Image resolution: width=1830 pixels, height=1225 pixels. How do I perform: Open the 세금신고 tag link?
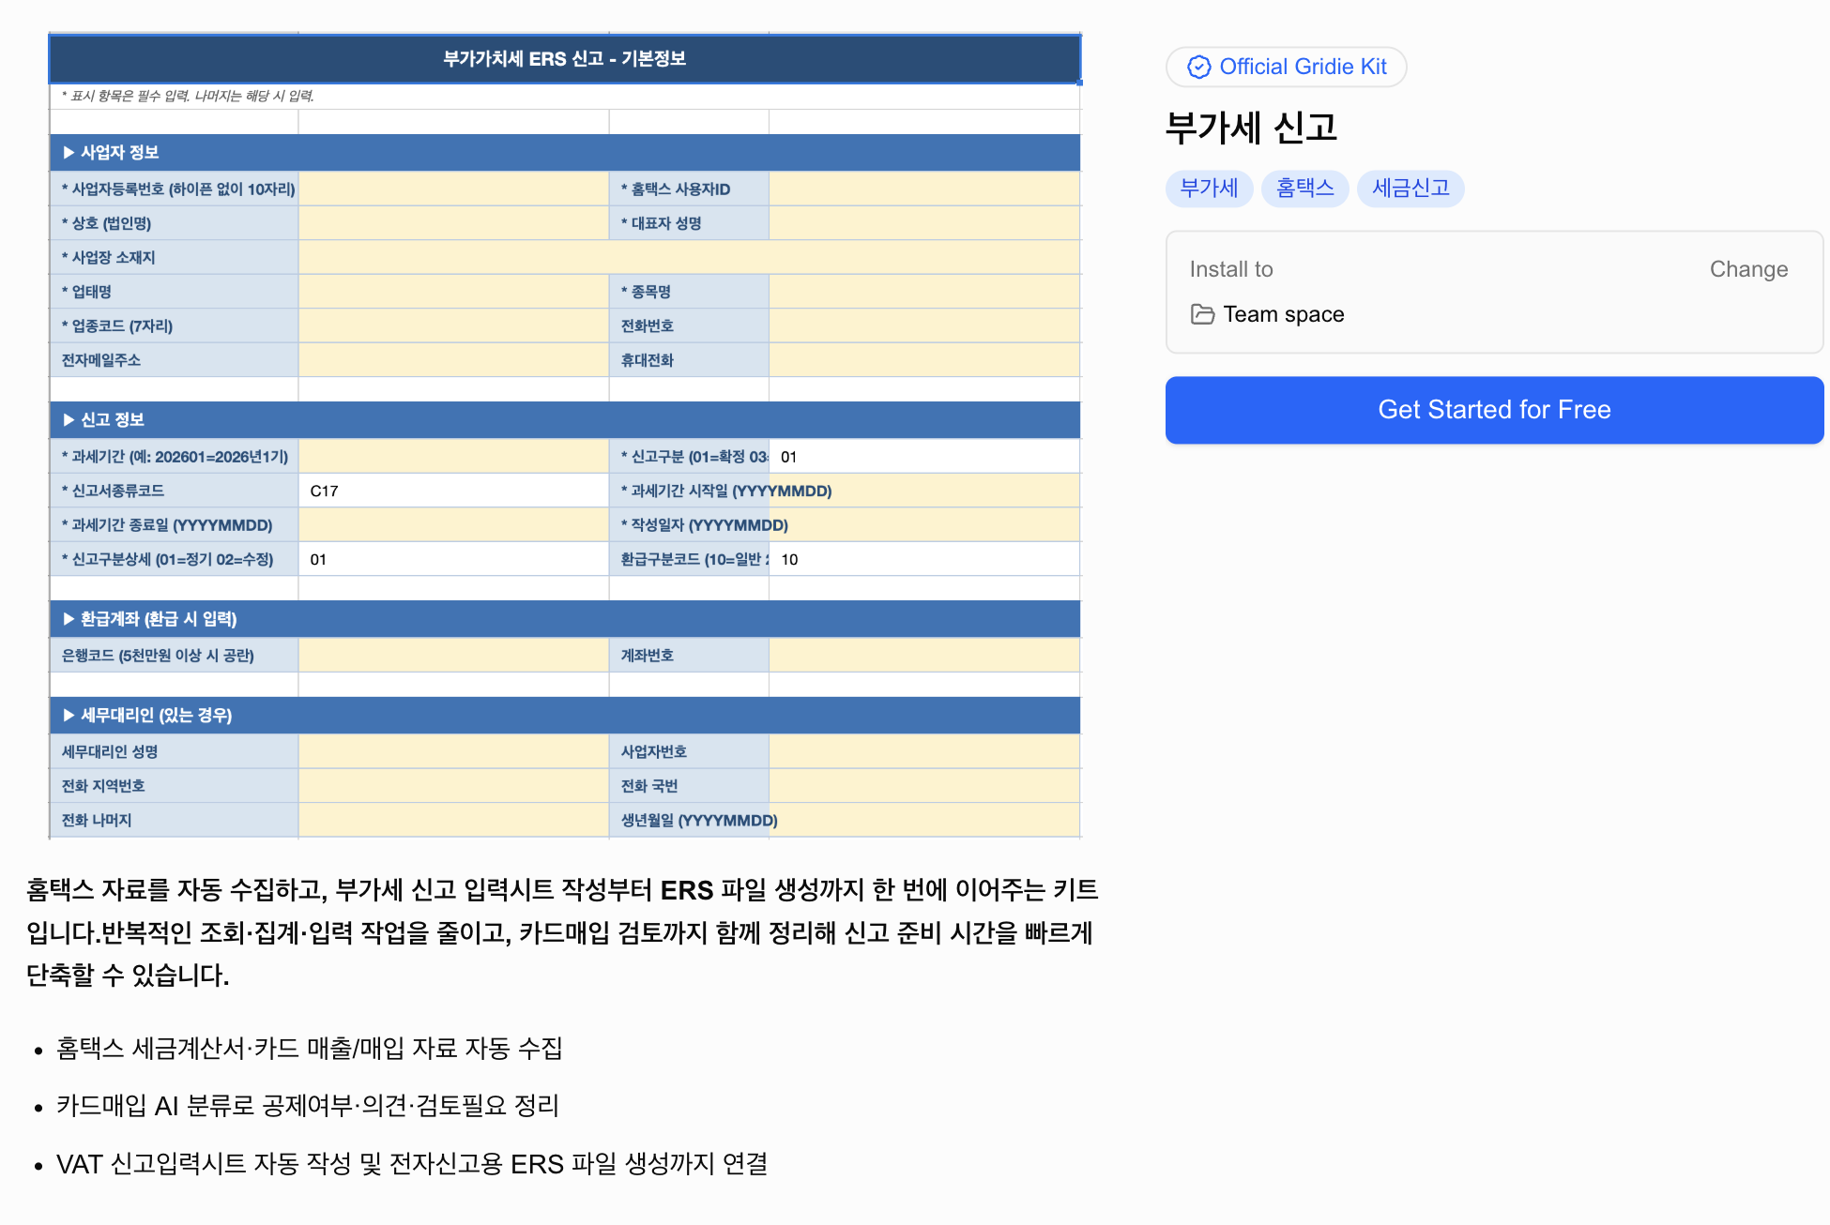(1411, 188)
